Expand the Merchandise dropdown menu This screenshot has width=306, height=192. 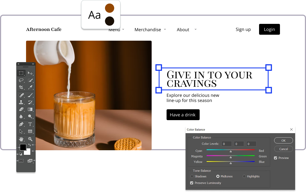(x=150, y=30)
